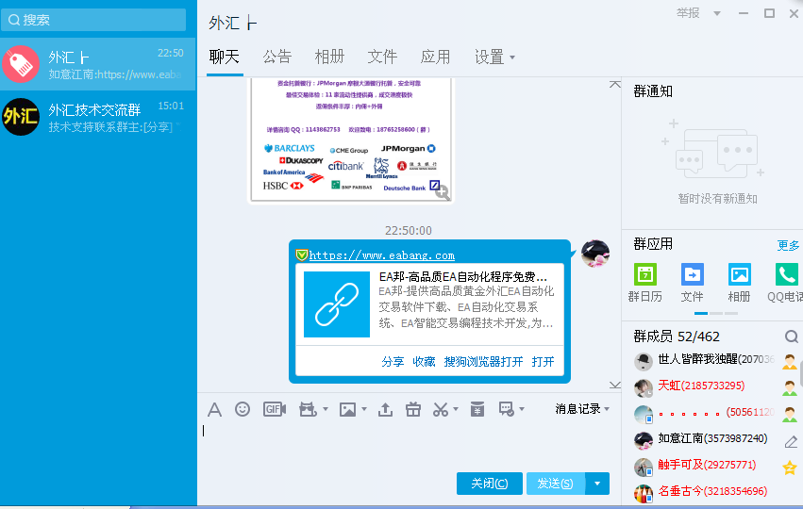This screenshot has height=509, width=803.
Task: Switch to 应用 tab
Action: point(435,57)
